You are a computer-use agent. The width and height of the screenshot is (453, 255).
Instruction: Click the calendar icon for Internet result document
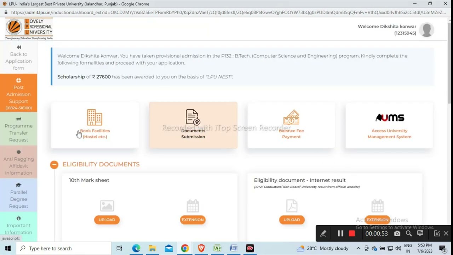378,206
